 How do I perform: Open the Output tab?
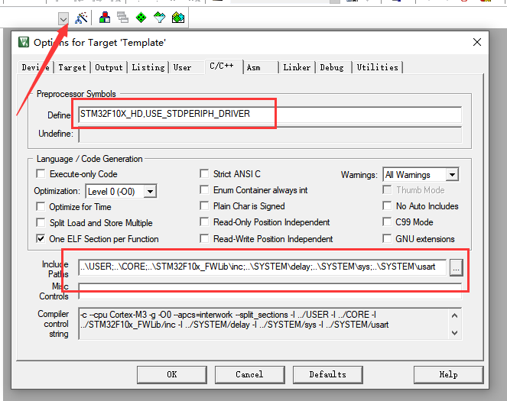pos(109,67)
